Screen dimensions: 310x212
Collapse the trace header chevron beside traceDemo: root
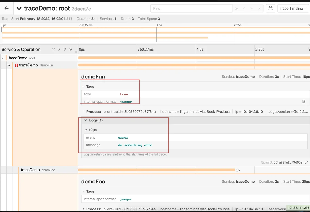tap(19, 9)
